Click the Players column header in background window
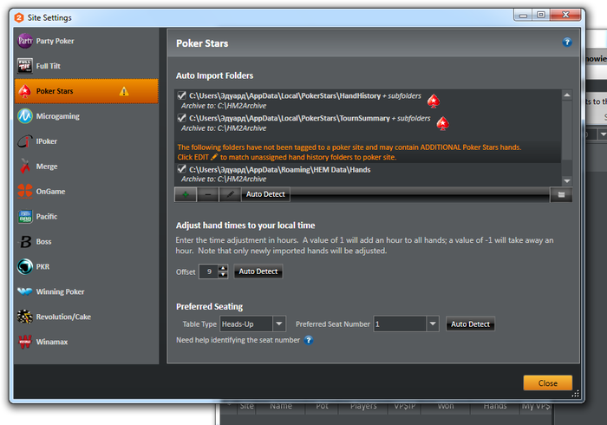Screen dimensions: 607x425 tap(363, 406)
